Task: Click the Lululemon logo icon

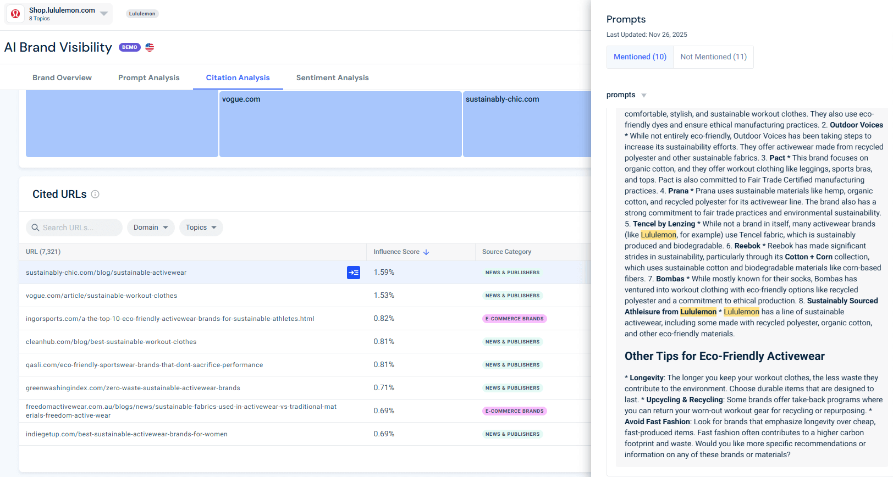Action: [x=15, y=14]
